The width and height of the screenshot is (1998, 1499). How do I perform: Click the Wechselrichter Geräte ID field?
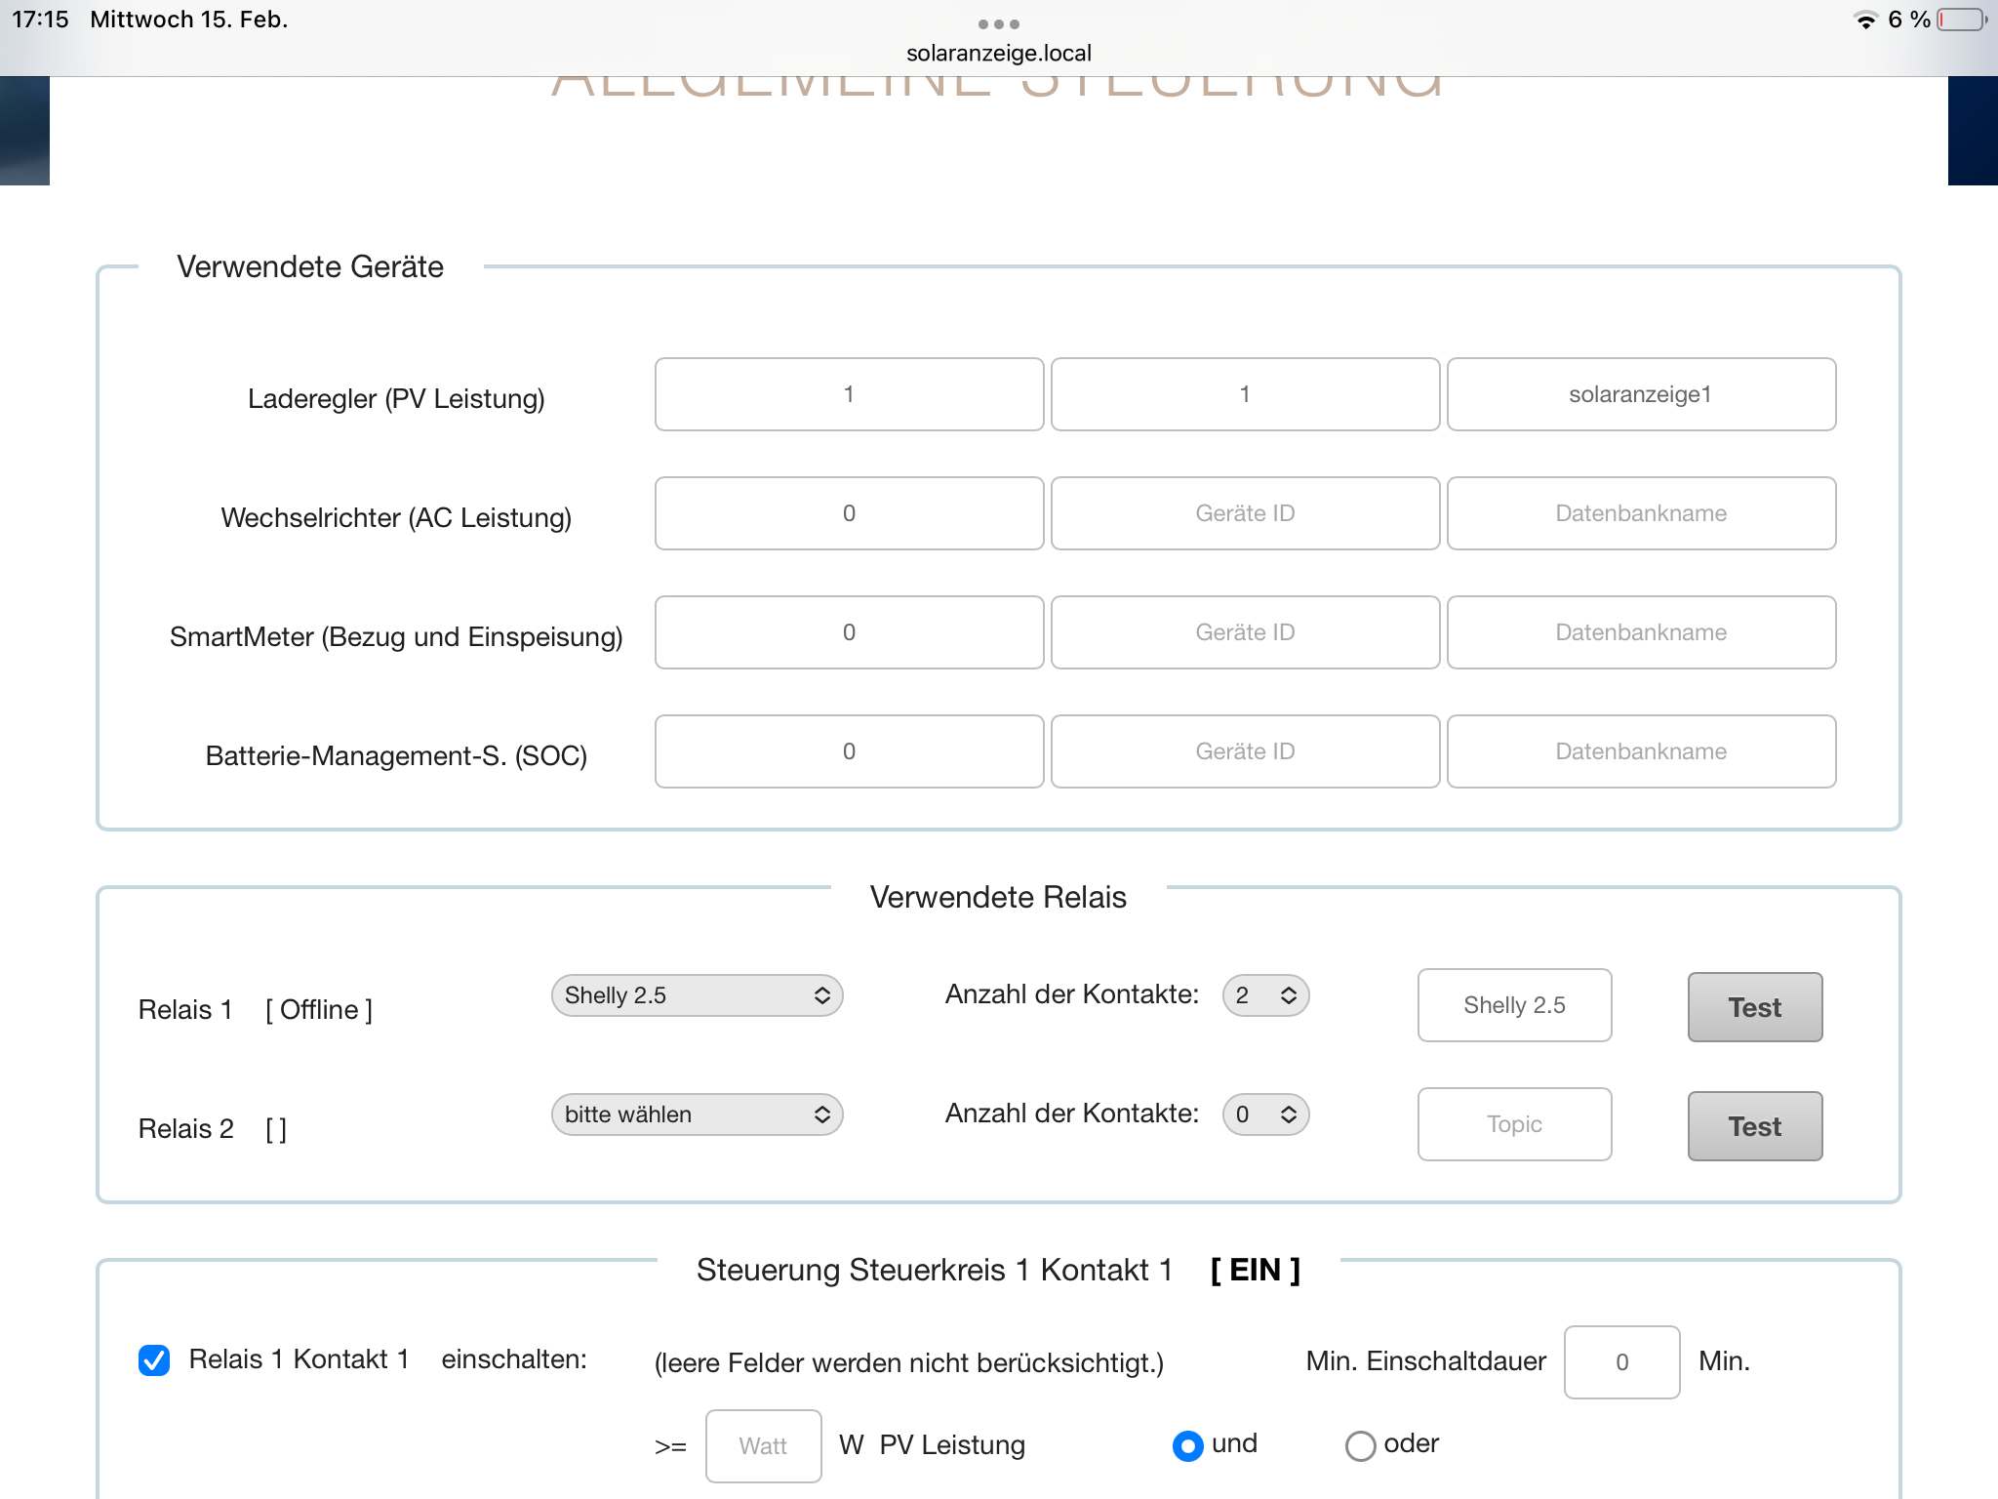point(1245,513)
